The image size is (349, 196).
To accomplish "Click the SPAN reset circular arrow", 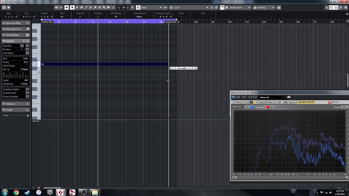I will tap(248, 102).
